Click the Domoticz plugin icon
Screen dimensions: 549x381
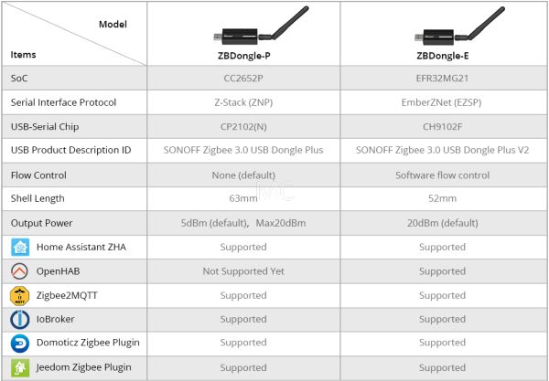point(20,344)
